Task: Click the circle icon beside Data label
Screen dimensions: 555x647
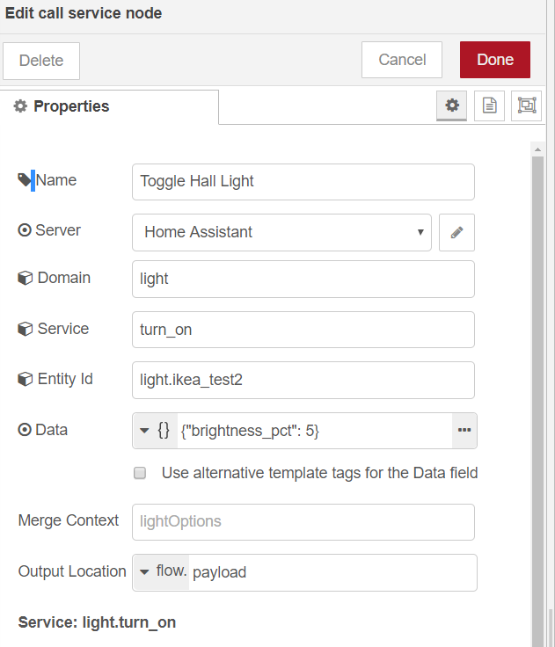Action: tap(25, 430)
